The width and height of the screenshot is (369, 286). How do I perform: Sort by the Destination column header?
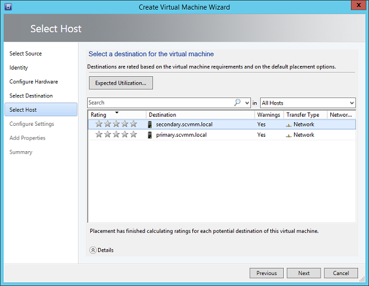(x=200, y=114)
